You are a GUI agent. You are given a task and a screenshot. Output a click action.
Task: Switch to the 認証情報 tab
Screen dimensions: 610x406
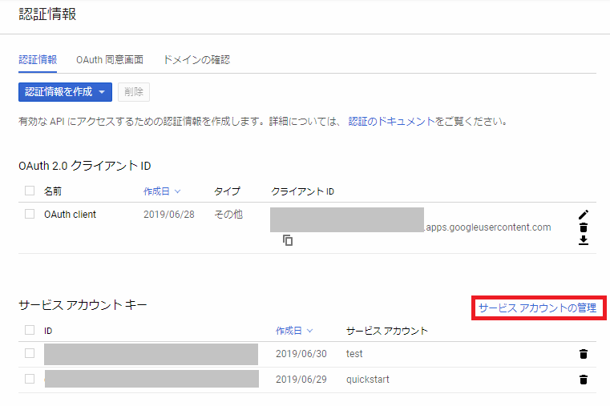click(38, 60)
